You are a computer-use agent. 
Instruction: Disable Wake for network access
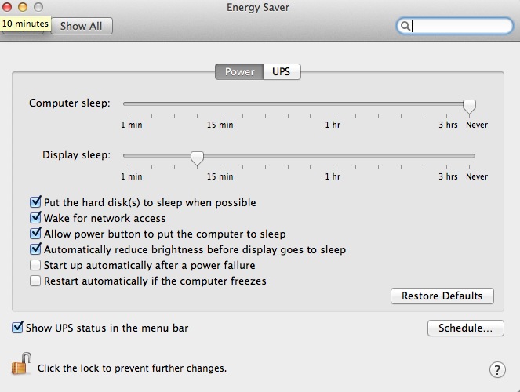(35, 218)
